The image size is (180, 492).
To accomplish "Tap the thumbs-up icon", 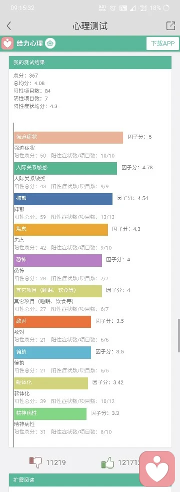I will [107, 462].
